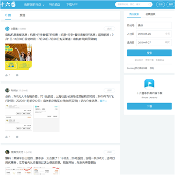
Task: Open the 保险 link in the sidebar
Action: click(152, 68)
